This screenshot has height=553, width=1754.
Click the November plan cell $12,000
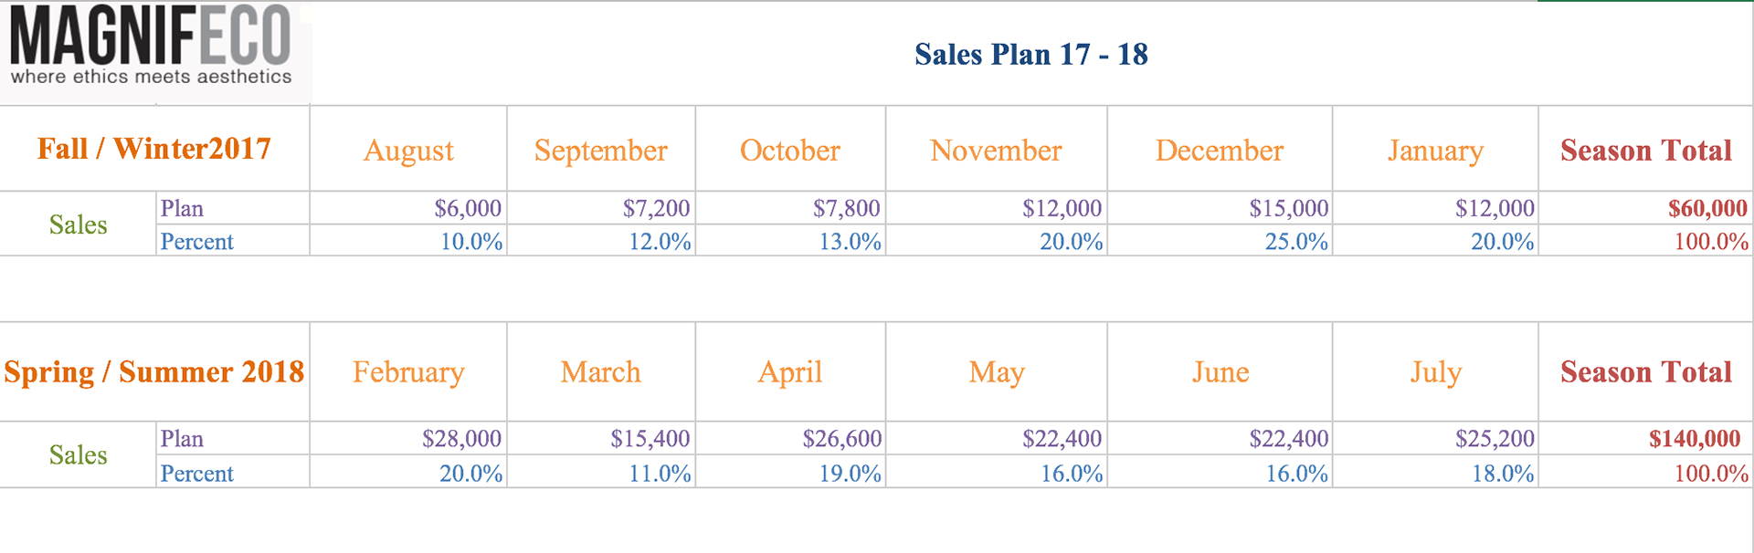(x=997, y=208)
